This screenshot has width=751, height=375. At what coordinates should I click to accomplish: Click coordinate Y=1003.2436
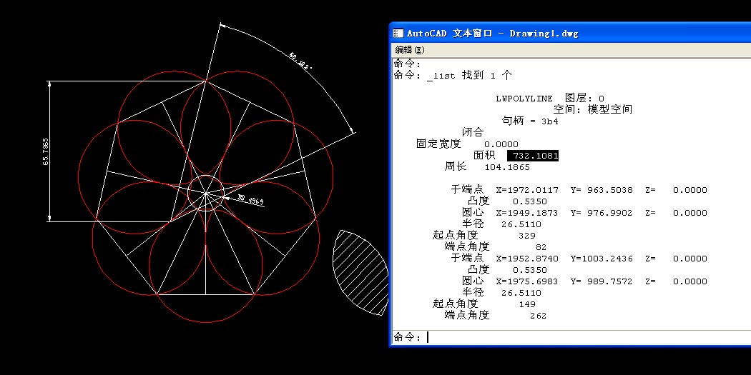point(602,259)
